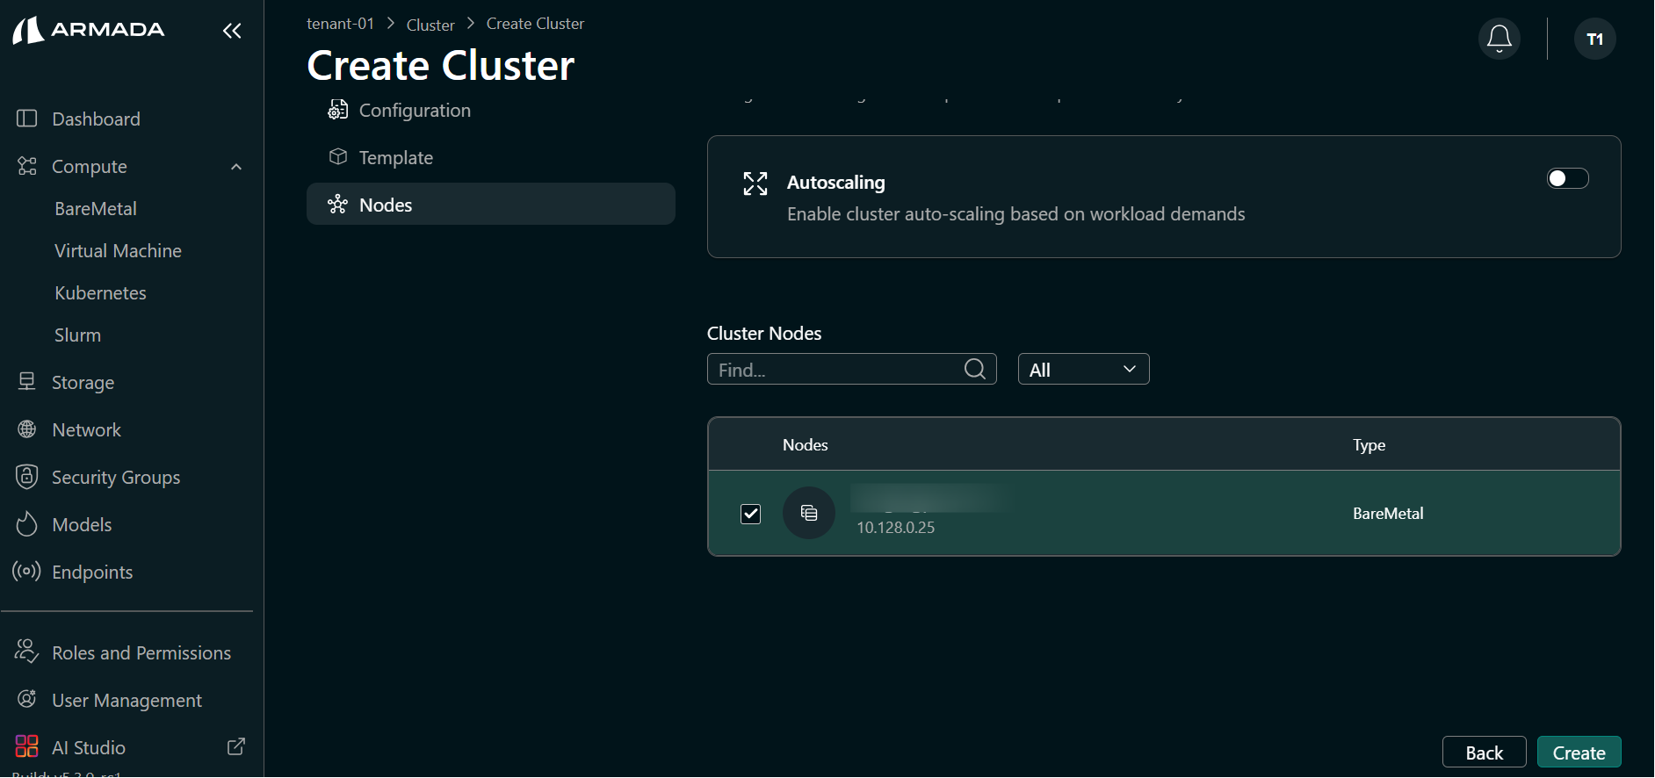
Task: Open the notifications bell
Action: coord(1500,39)
